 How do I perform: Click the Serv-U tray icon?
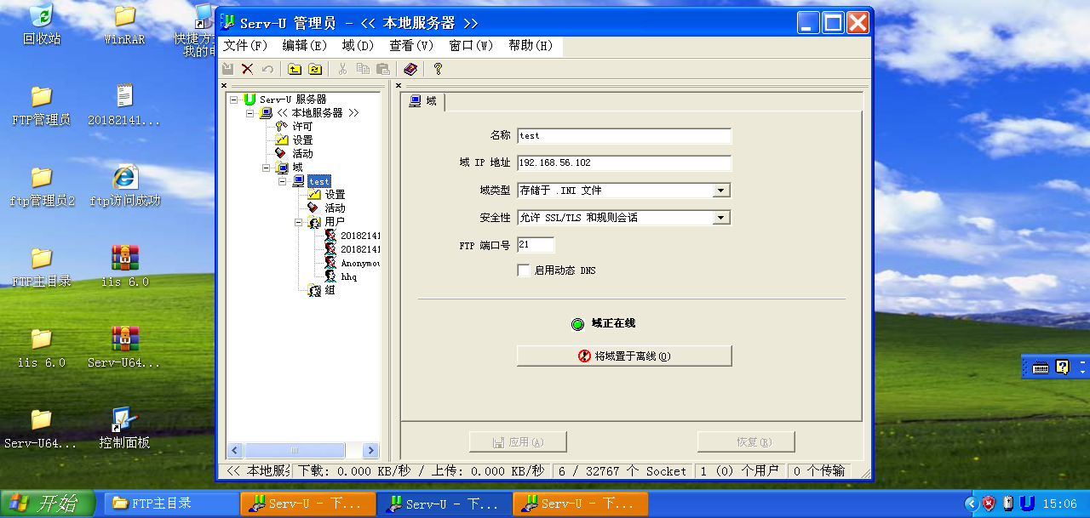pyautogui.click(x=1028, y=504)
